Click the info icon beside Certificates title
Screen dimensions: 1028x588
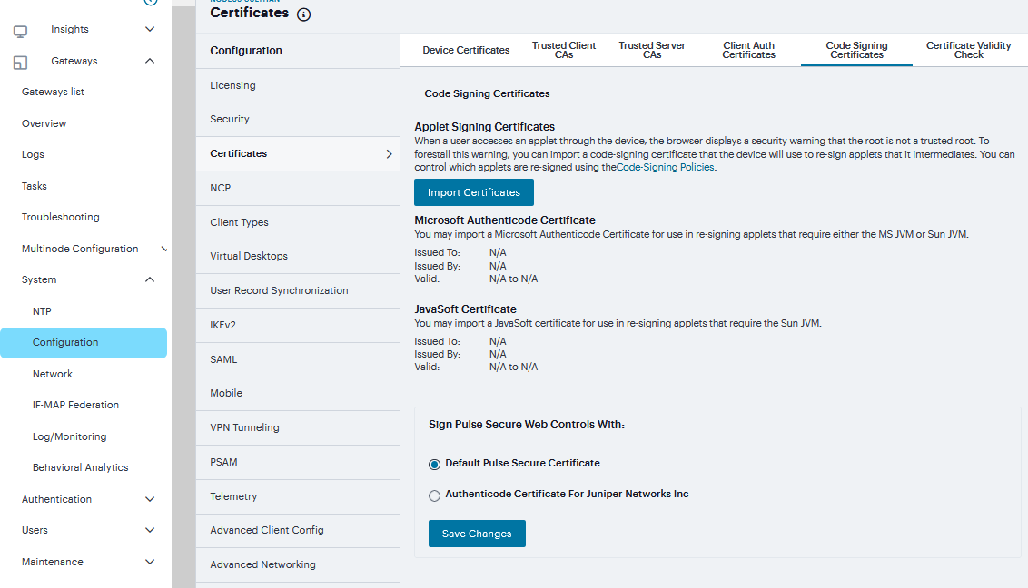coord(303,15)
